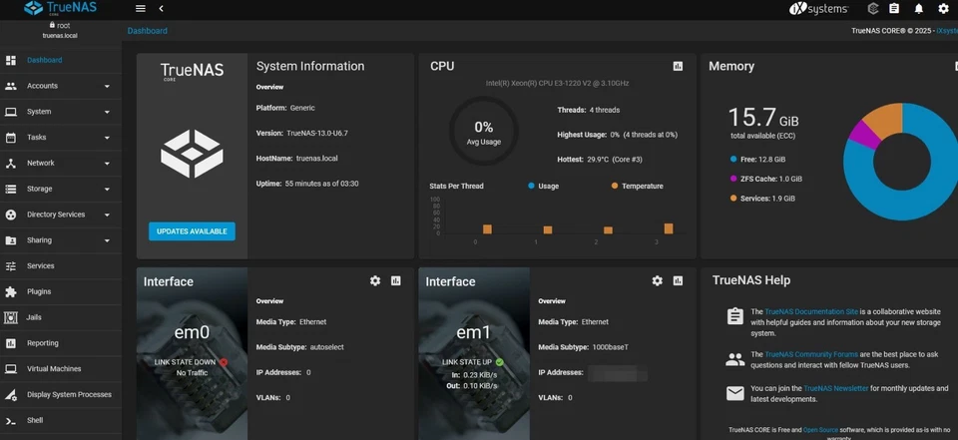Click the Updates Available button
Image resolution: width=958 pixels, height=440 pixels.
192,231
